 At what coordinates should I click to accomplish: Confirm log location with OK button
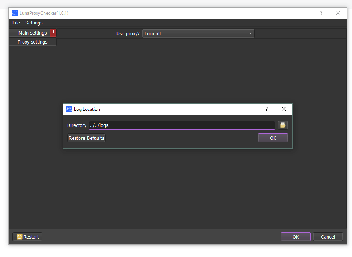pyautogui.click(x=273, y=138)
